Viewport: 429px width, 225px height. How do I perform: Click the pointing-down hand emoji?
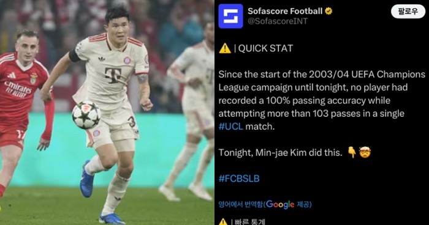[352, 152]
